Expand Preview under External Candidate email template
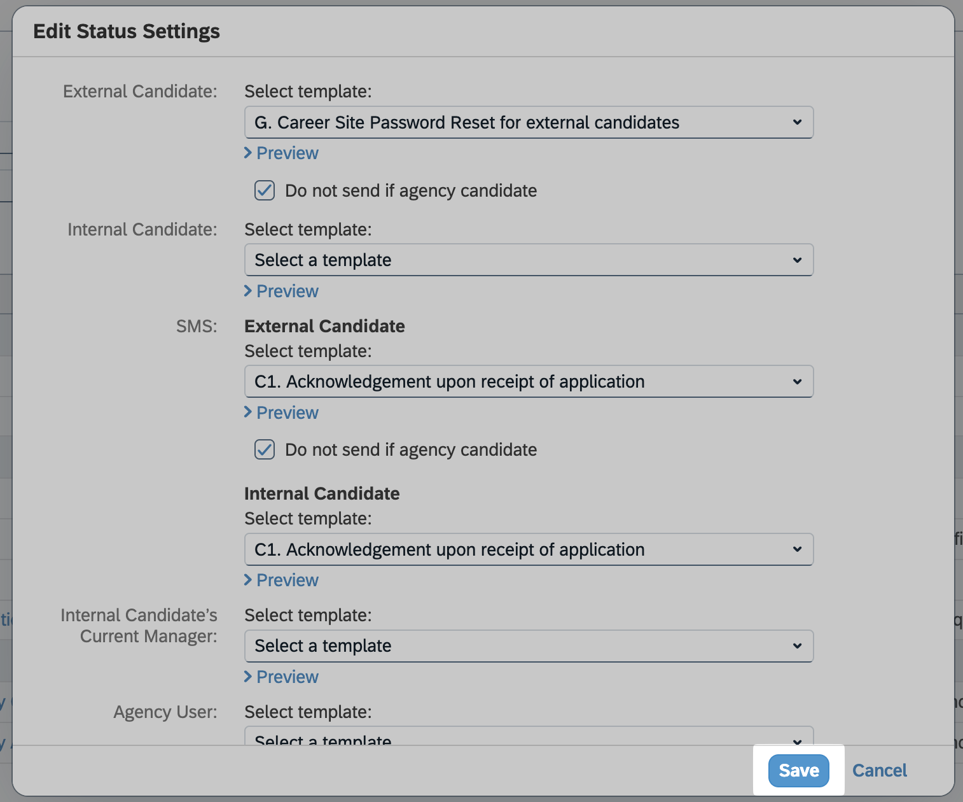 pyautogui.click(x=287, y=153)
